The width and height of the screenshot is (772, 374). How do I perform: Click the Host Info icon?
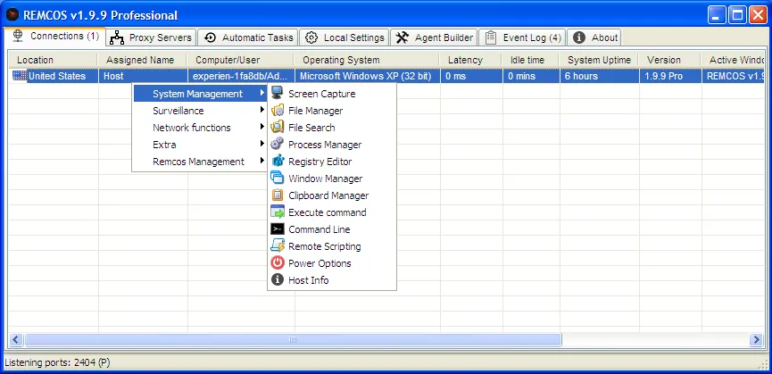pyautogui.click(x=278, y=280)
